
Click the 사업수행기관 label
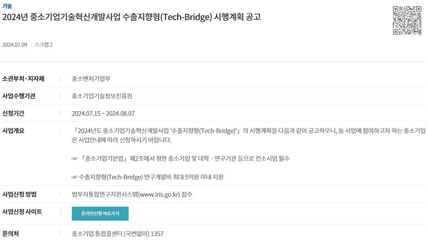19,96
